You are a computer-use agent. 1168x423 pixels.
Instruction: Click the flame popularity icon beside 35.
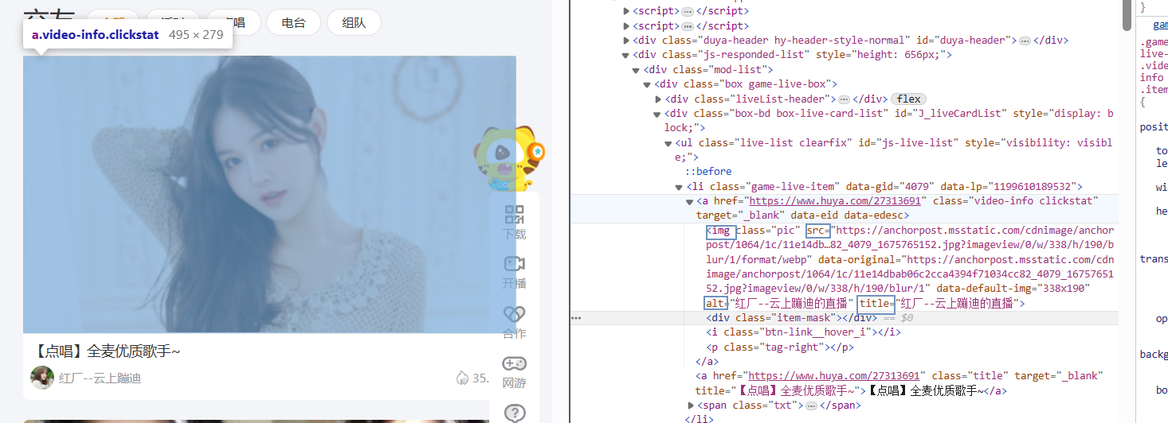click(462, 378)
